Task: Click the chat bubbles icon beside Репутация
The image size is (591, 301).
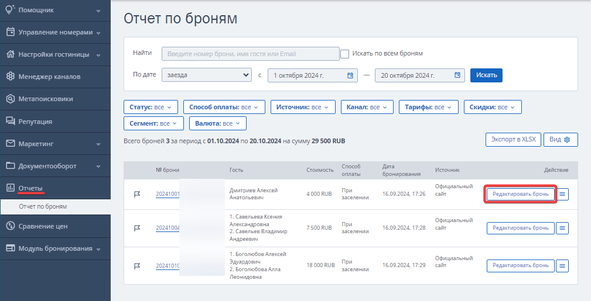Action: pyautogui.click(x=11, y=121)
